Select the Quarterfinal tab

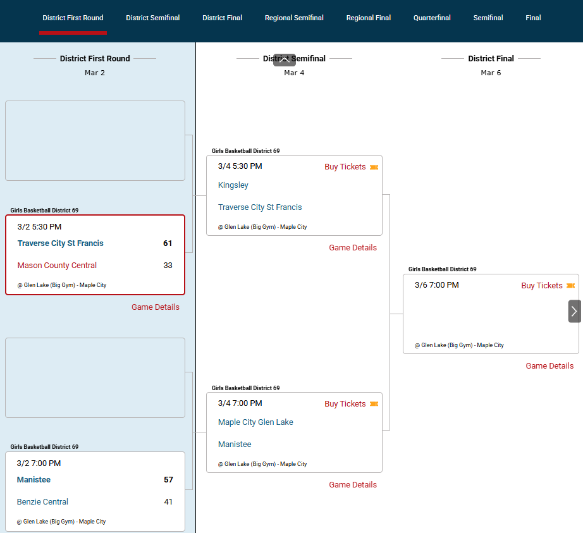point(432,18)
